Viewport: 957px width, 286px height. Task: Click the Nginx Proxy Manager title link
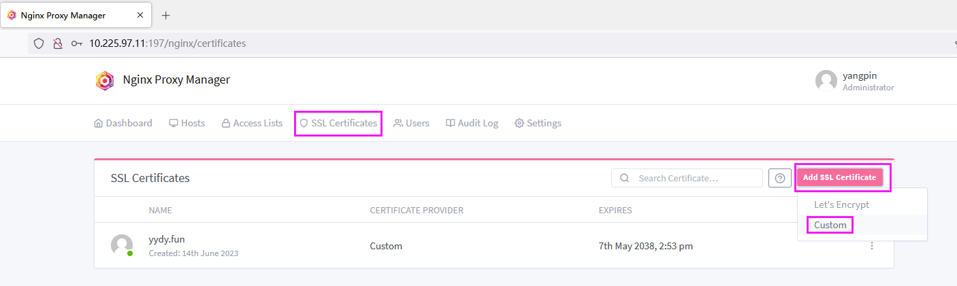[176, 80]
